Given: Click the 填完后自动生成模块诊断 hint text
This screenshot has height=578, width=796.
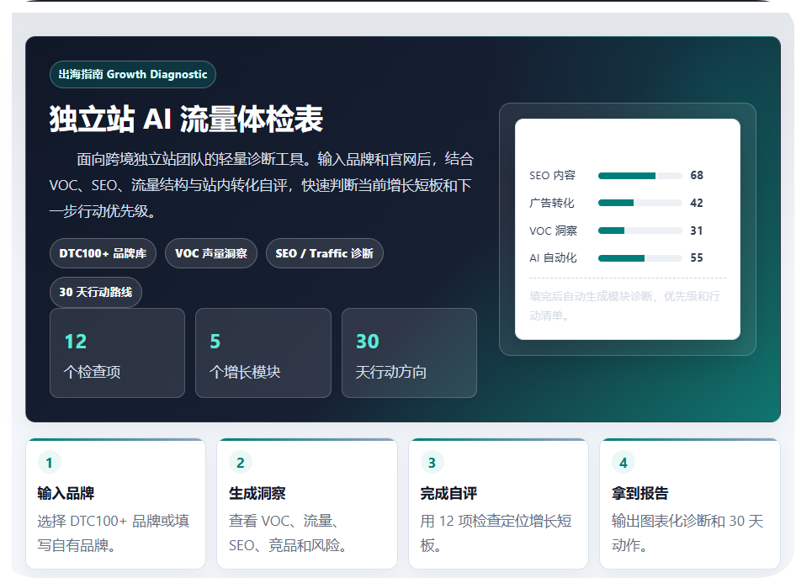Looking at the screenshot, I should click(x=624, y=306).
